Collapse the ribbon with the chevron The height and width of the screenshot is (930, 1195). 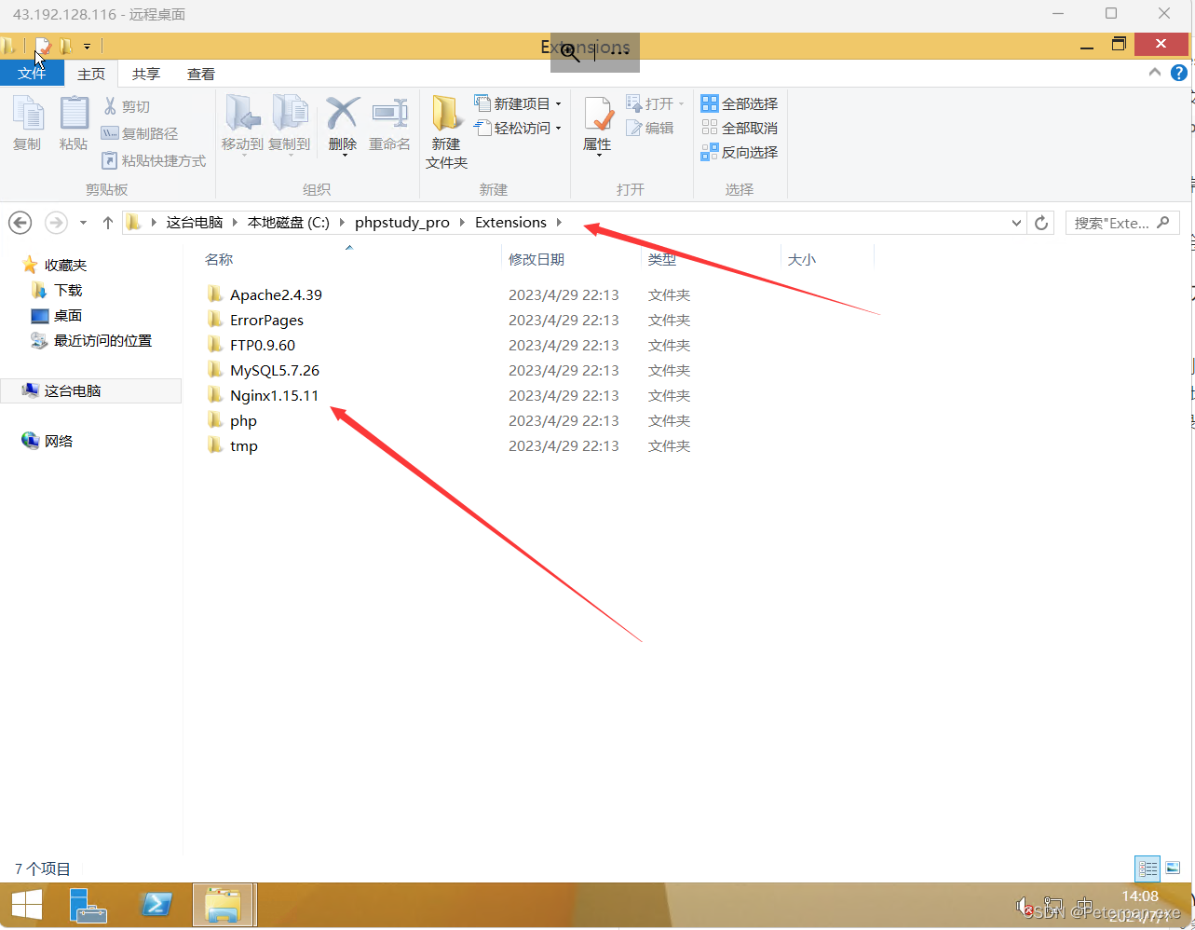[1155, 73]
